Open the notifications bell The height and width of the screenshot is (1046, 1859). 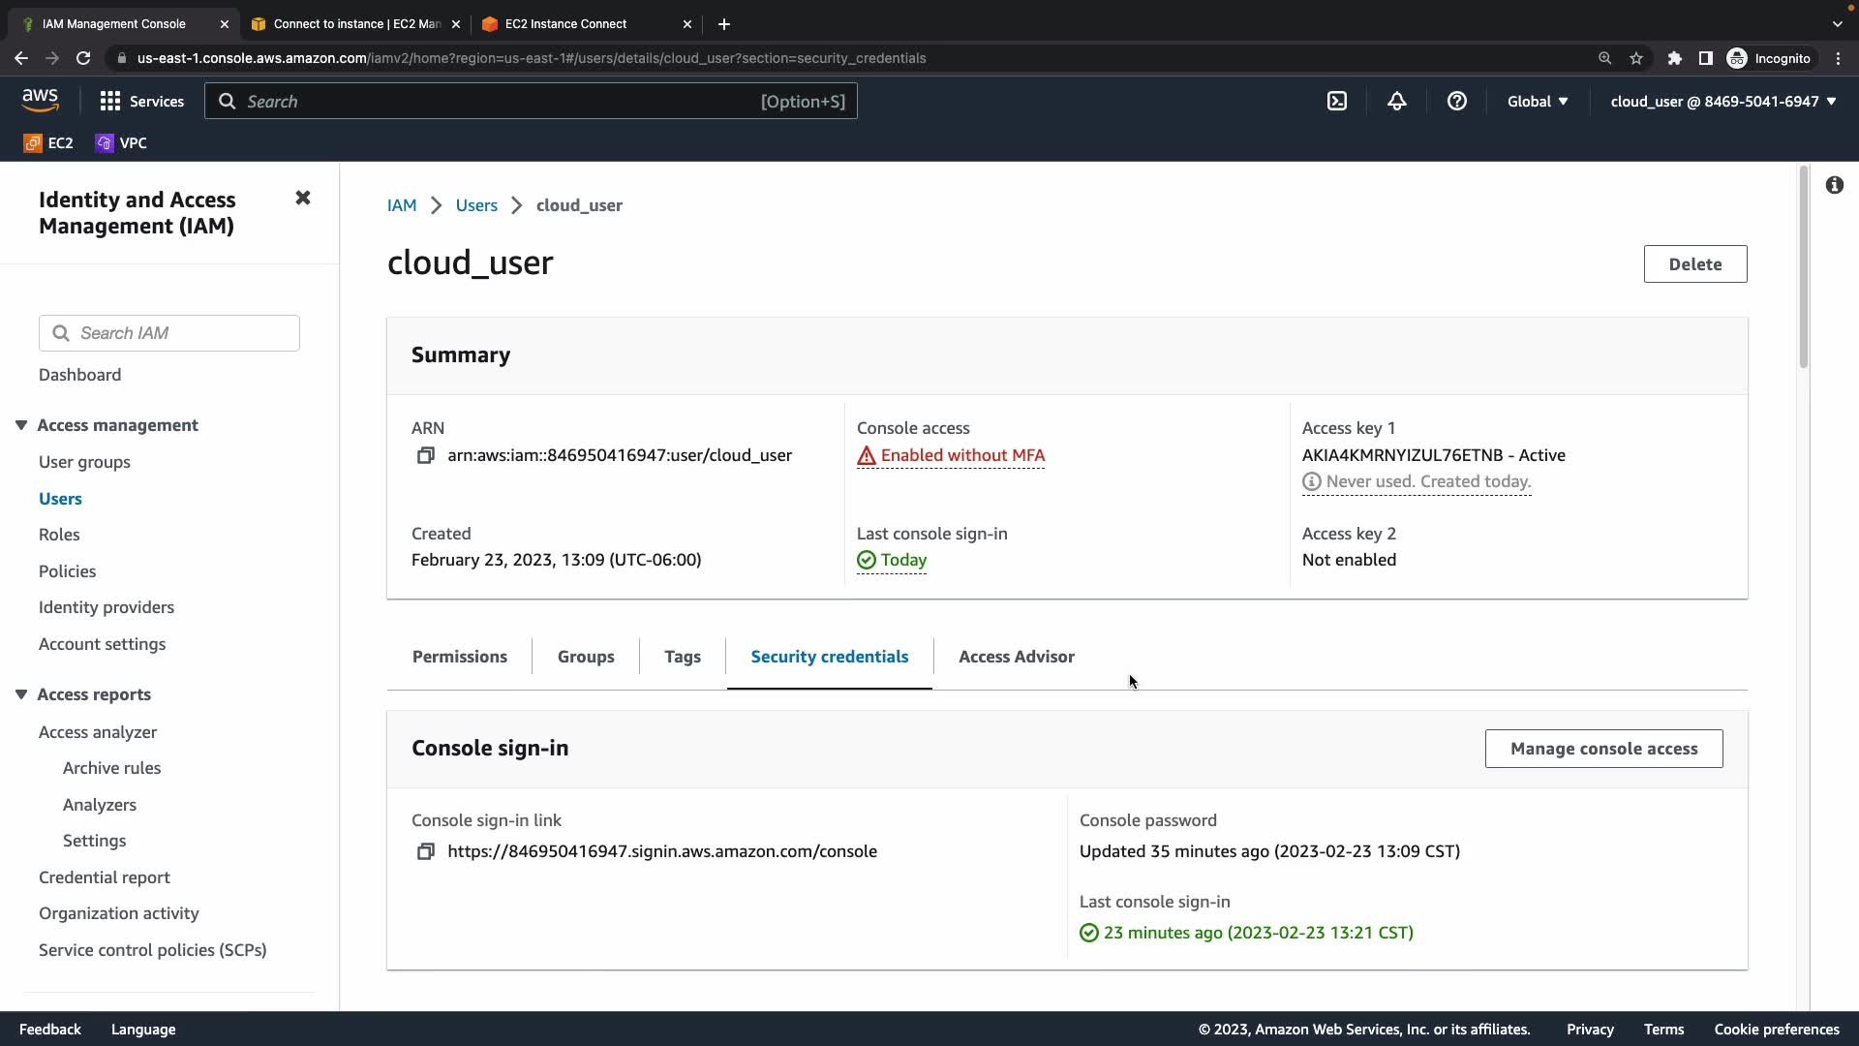tap(1396, 101)
